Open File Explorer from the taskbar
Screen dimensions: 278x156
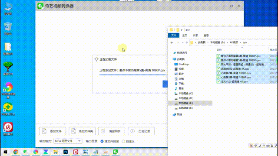(56, 152)
